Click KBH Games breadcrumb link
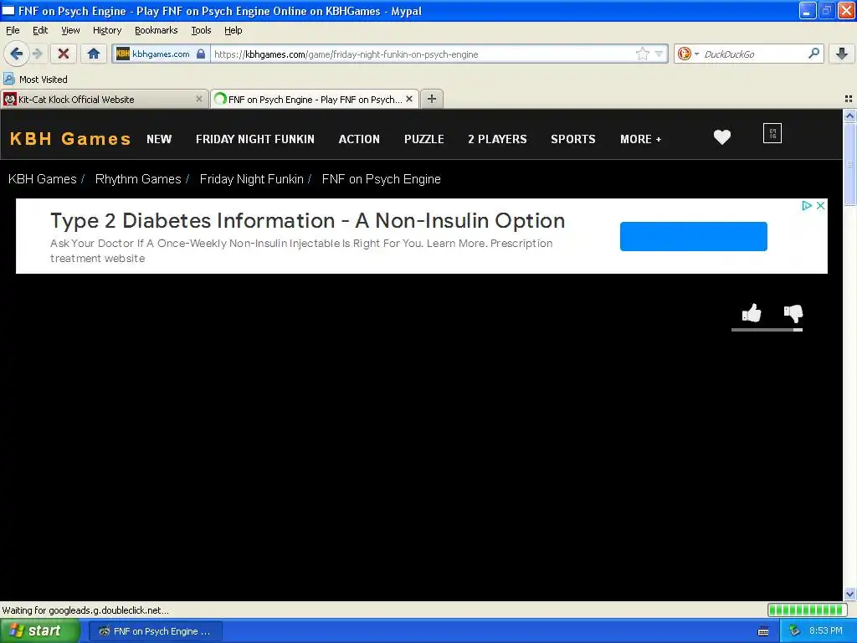 [x=42, y=179]
